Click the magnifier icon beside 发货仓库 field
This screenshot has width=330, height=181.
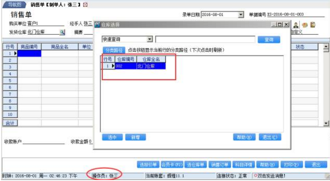click(62, 32)
